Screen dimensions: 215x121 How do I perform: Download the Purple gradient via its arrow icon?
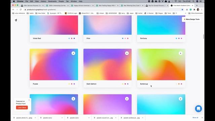click(73, 53)
